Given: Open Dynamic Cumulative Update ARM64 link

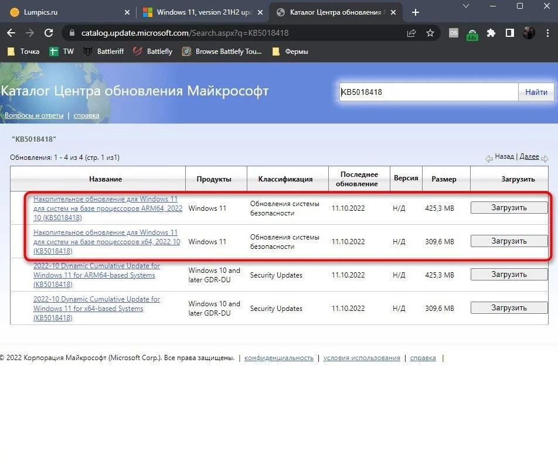Looking at the screenshot, I should tap(97, 275).
